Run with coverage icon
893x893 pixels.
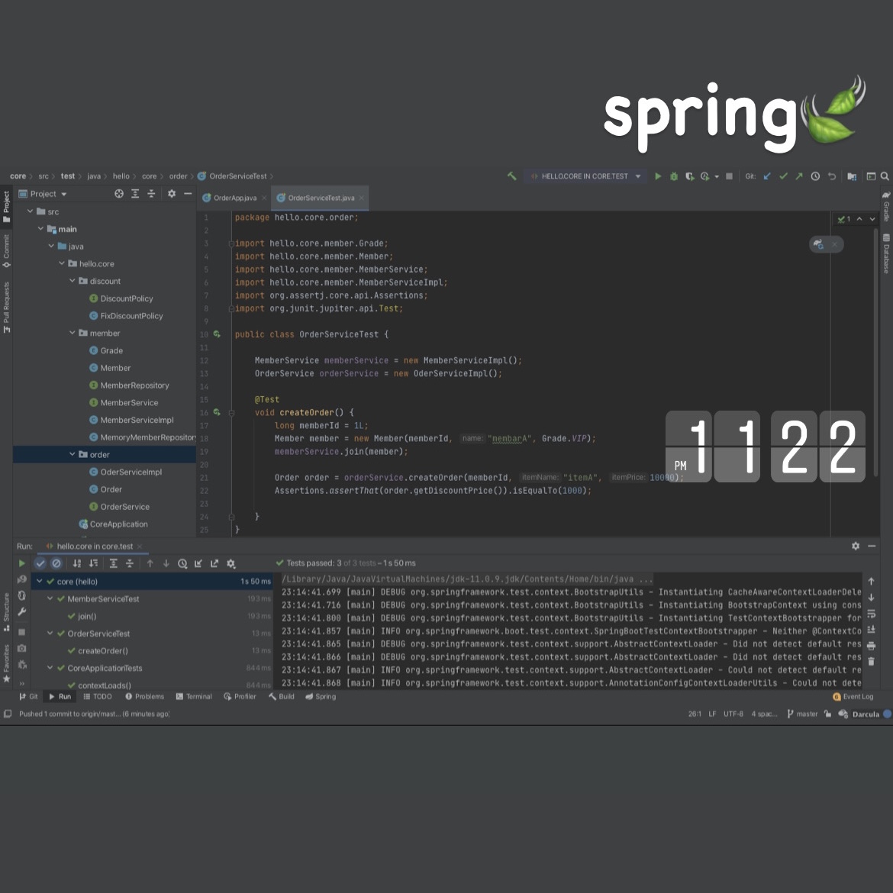point(690,176)
